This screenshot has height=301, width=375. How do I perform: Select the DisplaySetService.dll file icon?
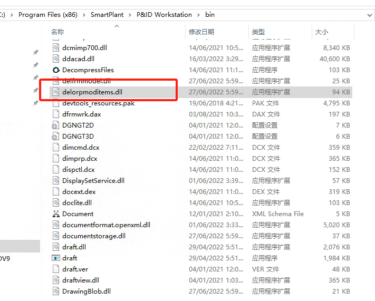click(56, 180)
